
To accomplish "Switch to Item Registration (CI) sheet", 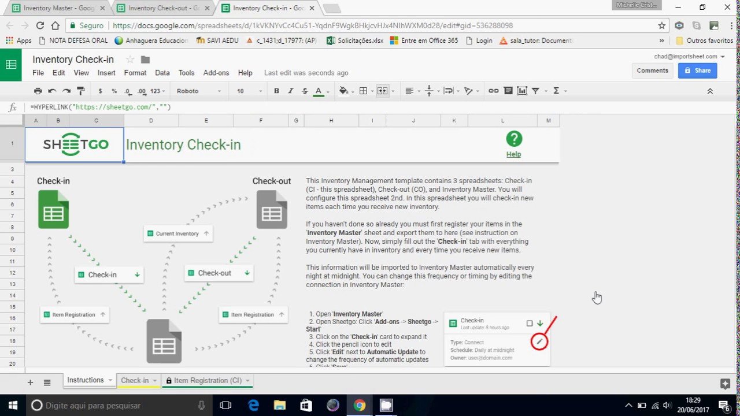I will 208,380.
